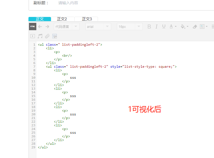Toggle HTML source mode button
Screen dimensions: 214x158
(x=32, y=27)
